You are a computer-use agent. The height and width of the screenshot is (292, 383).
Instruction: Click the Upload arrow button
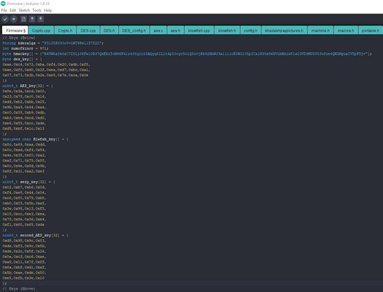coord(14,19)
